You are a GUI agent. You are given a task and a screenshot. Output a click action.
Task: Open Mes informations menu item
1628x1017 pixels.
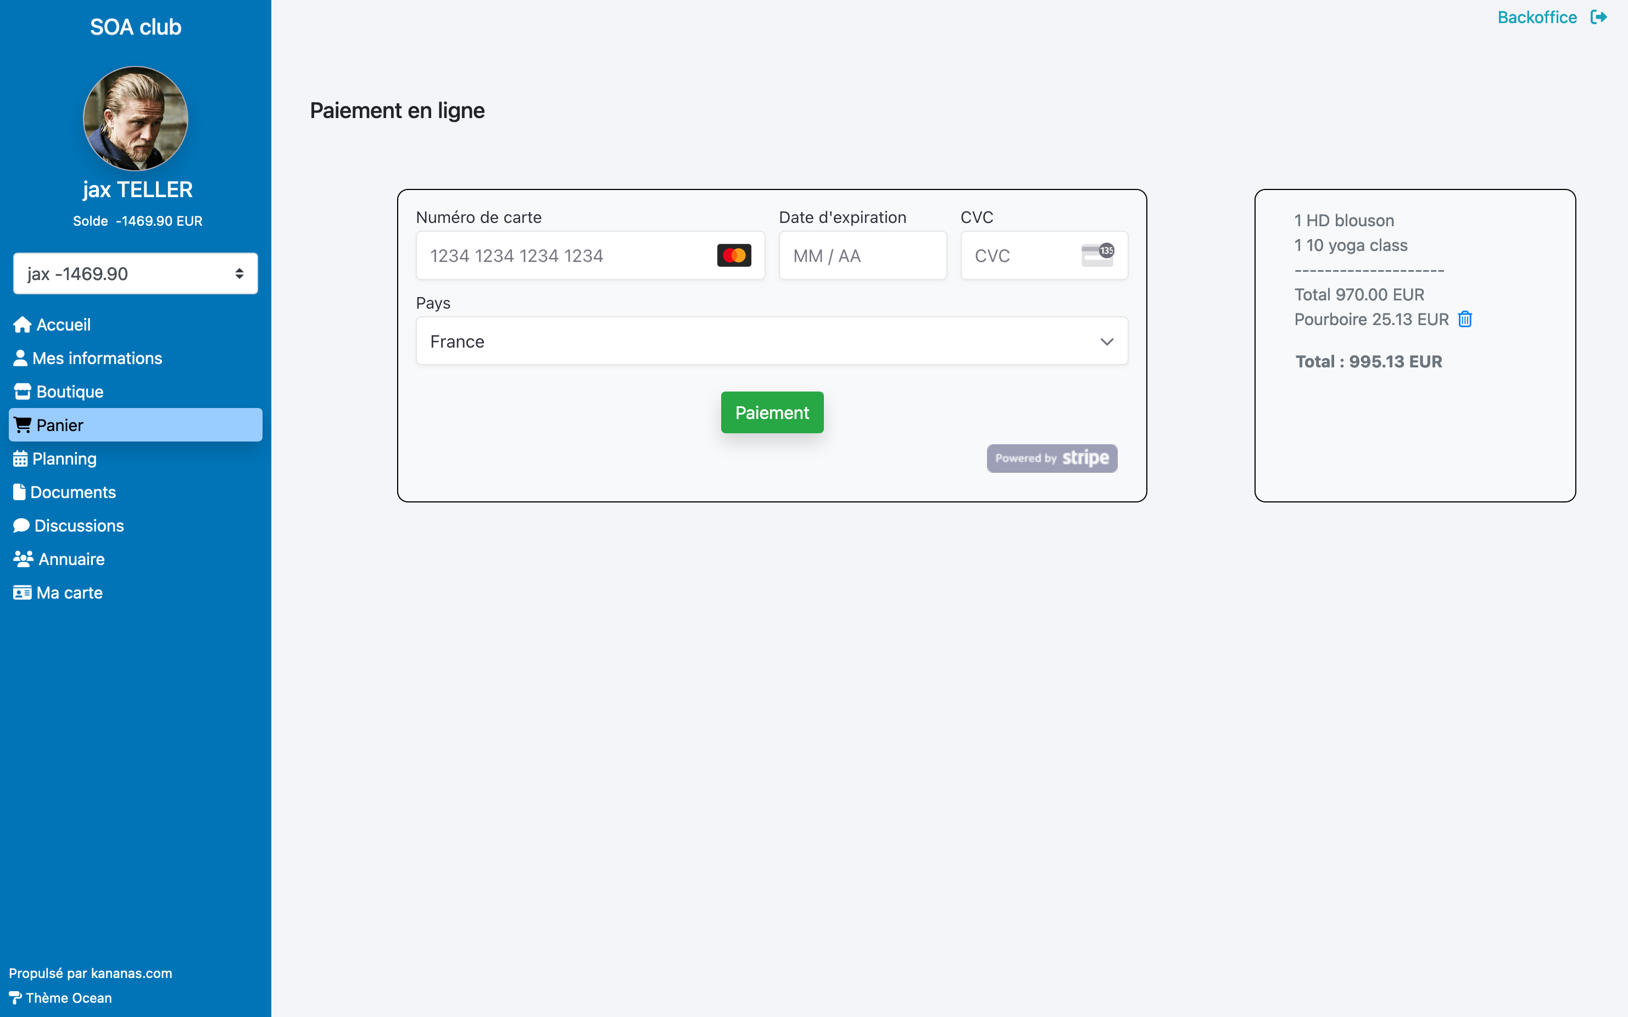click(87, 359)
